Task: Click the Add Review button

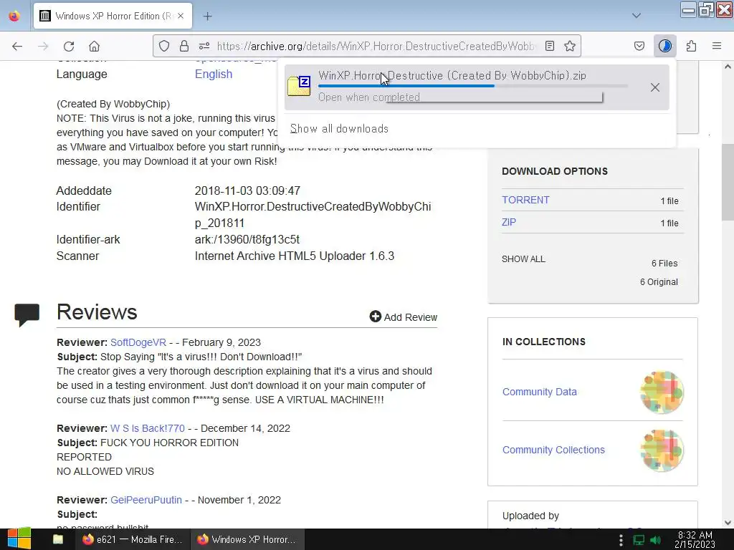Action: coord(403,317)
